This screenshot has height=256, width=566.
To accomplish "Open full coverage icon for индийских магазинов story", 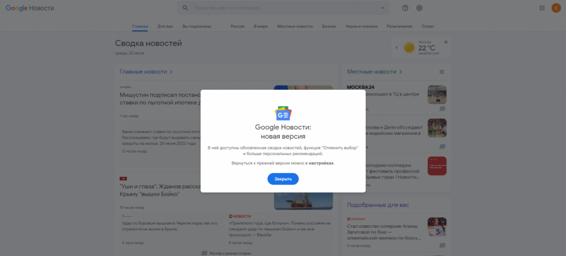I will pyautogui.click(x=442, y=147).
